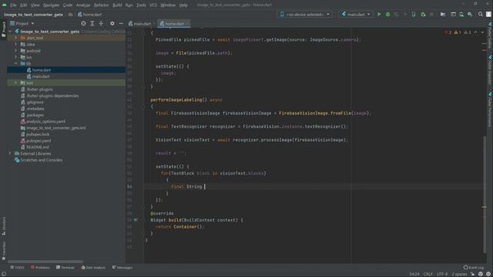Open Search Everywhere magnifier icon

pyautogui.click(x=481, y=15)
